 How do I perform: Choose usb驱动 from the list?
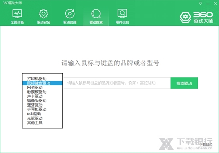coord(42,114)
